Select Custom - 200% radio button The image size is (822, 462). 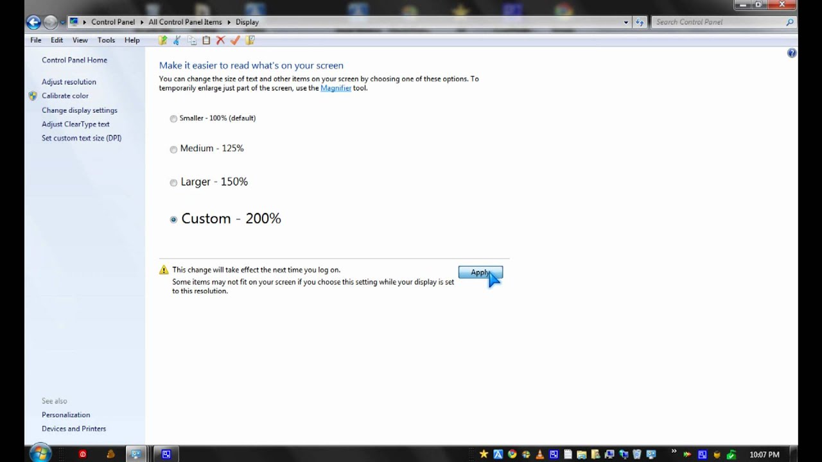point(173,219)
